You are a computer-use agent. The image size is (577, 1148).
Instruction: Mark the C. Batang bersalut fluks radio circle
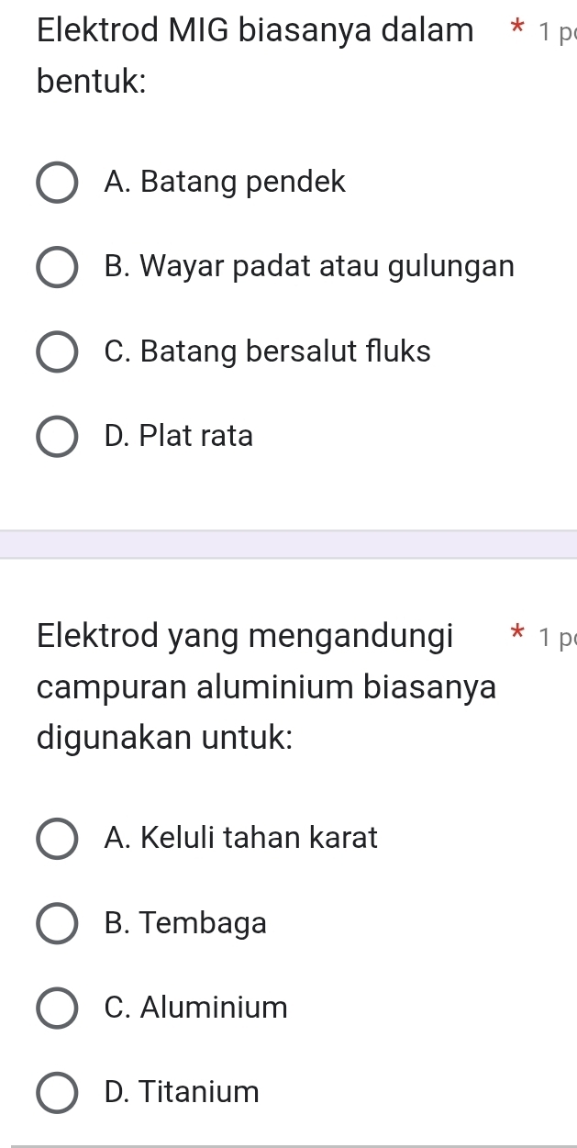(x=56, y=352)
